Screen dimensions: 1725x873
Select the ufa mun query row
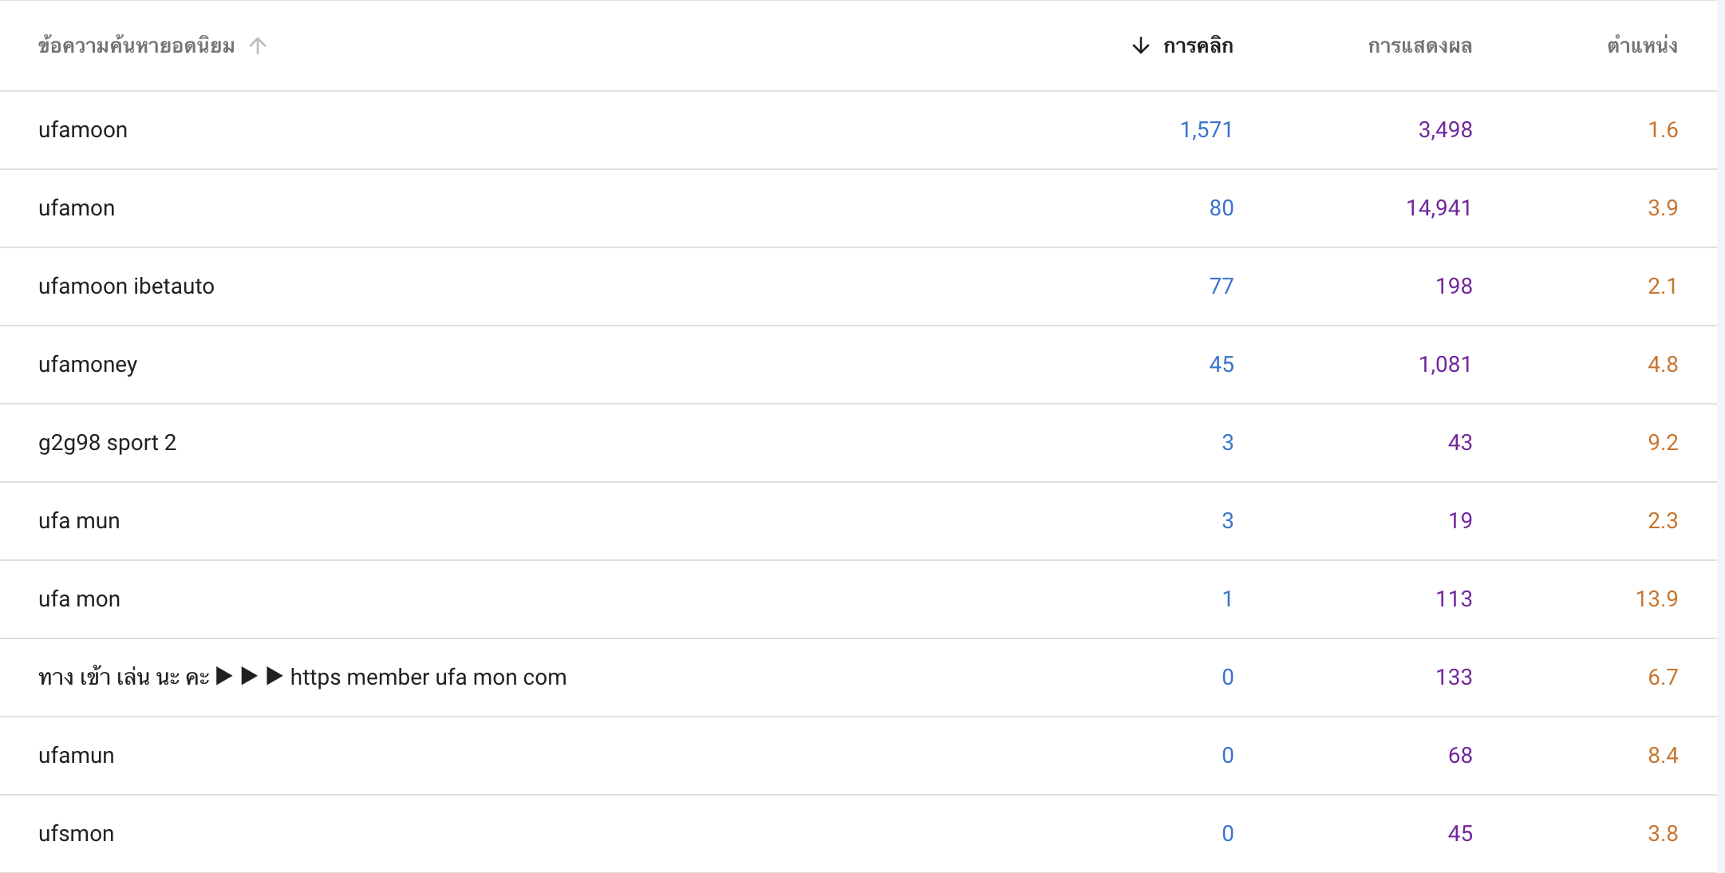tap(858, 521)
